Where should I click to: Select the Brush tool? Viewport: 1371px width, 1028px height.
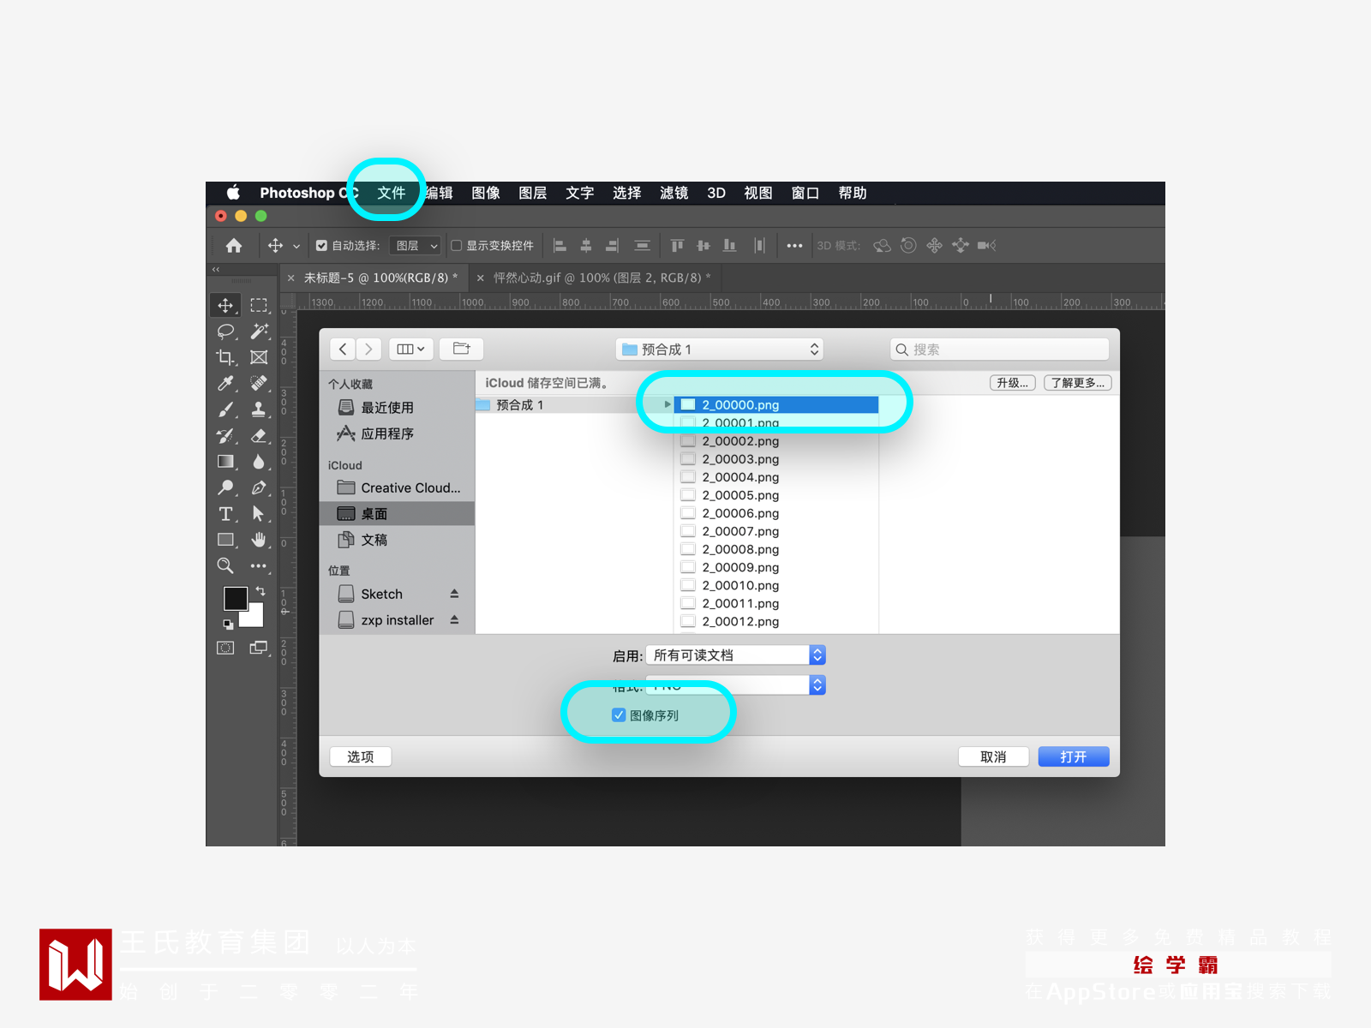click(225, 409)
